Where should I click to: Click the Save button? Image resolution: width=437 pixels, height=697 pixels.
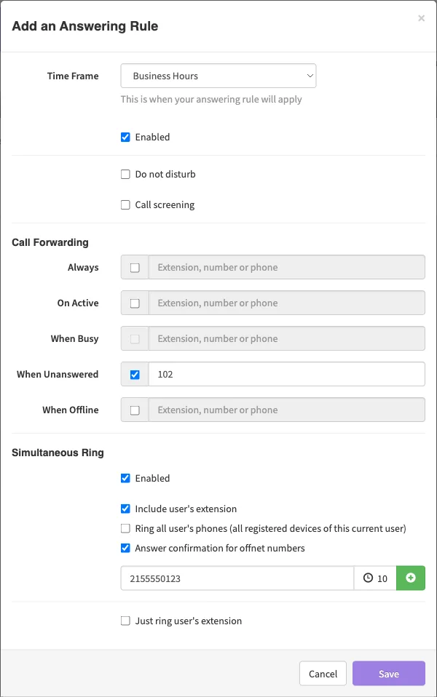[388, 674]
